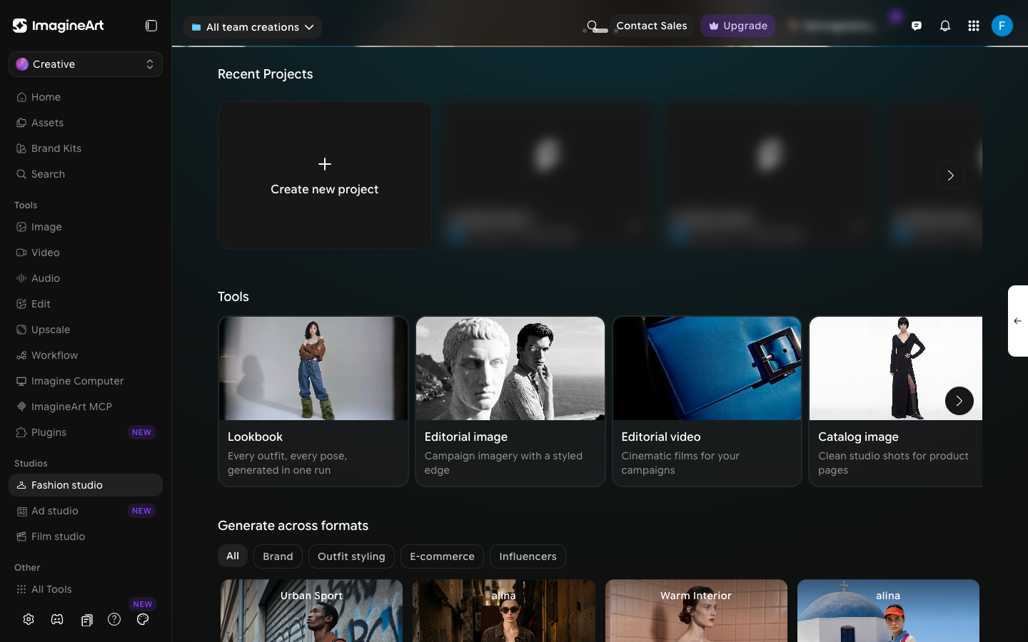
Task: Open the Lookbook tool card
Action: (x=313, y=402)
